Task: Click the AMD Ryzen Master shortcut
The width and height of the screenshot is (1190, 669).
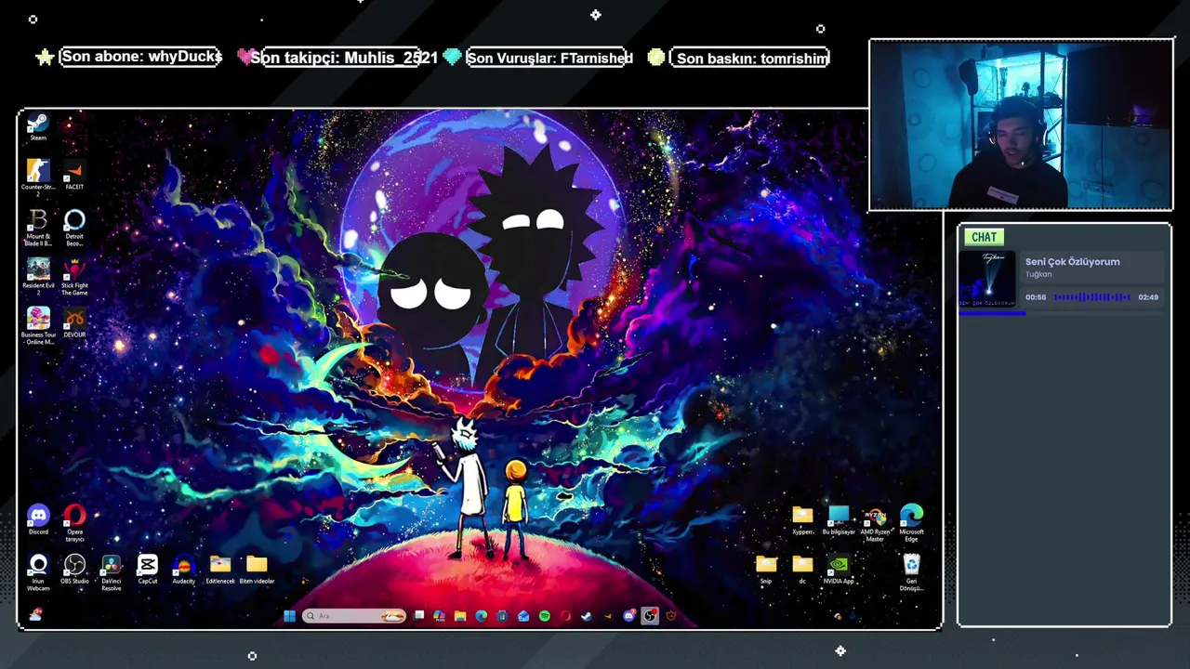Action: 875,523
